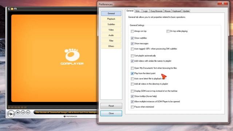
Task: Click the Preferences gear label under the player
Action: (x=70, y=116)
